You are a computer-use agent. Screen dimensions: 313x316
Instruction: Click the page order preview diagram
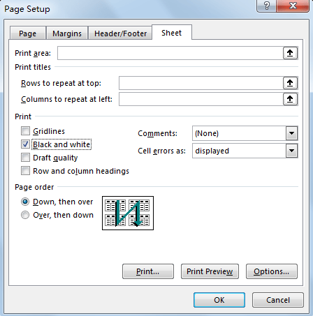[128, 213]
